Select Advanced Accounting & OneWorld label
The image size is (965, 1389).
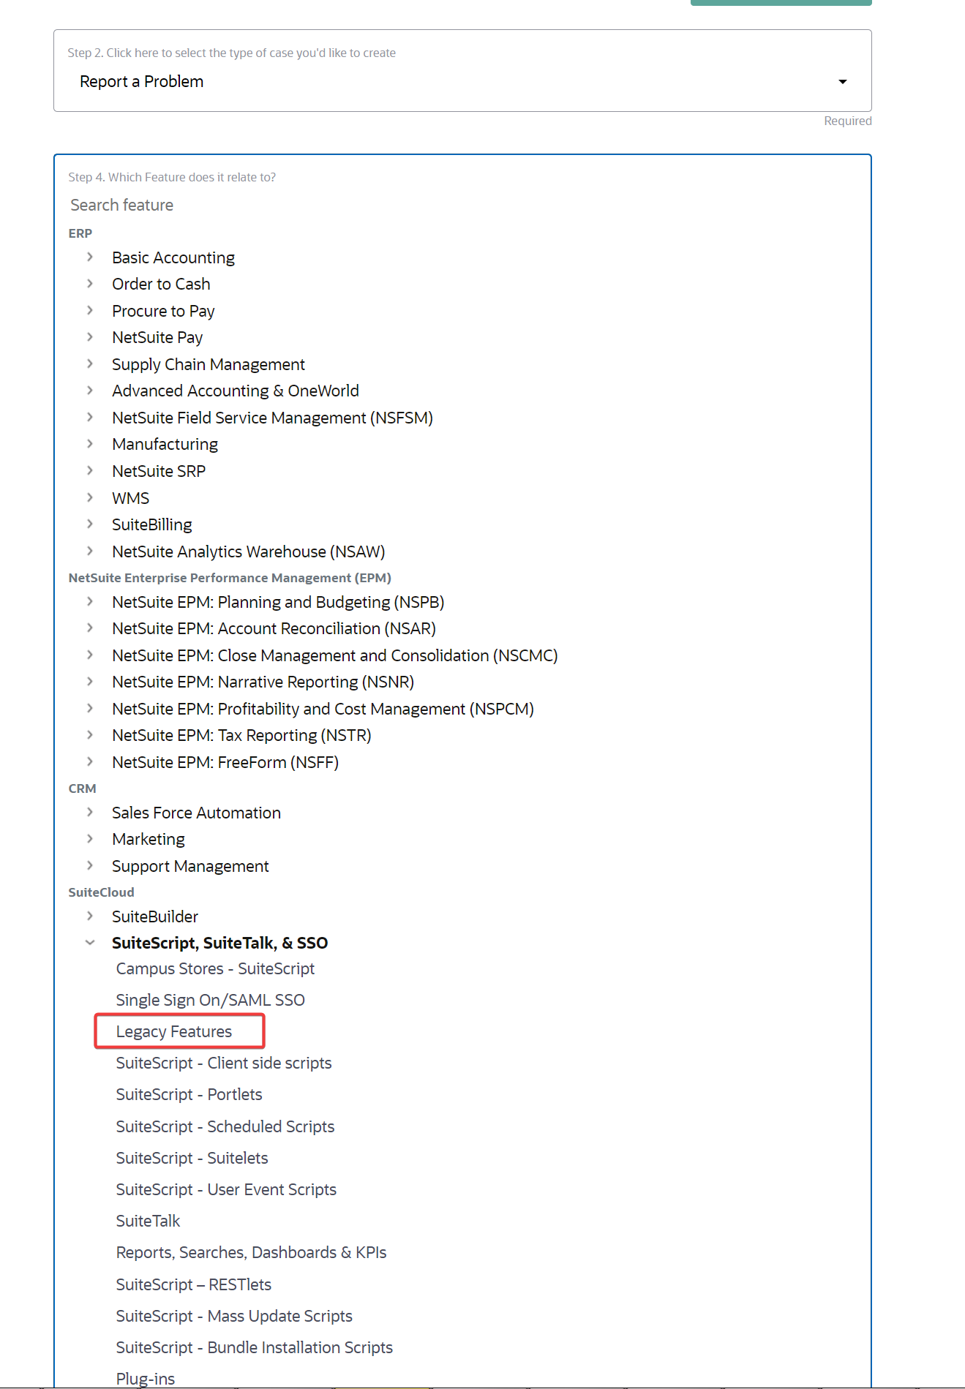tap(236, 391)
